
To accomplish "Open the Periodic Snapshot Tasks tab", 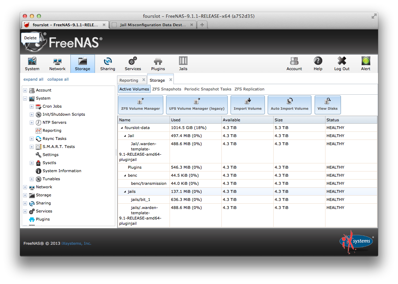I will click(x=208, y=89).
